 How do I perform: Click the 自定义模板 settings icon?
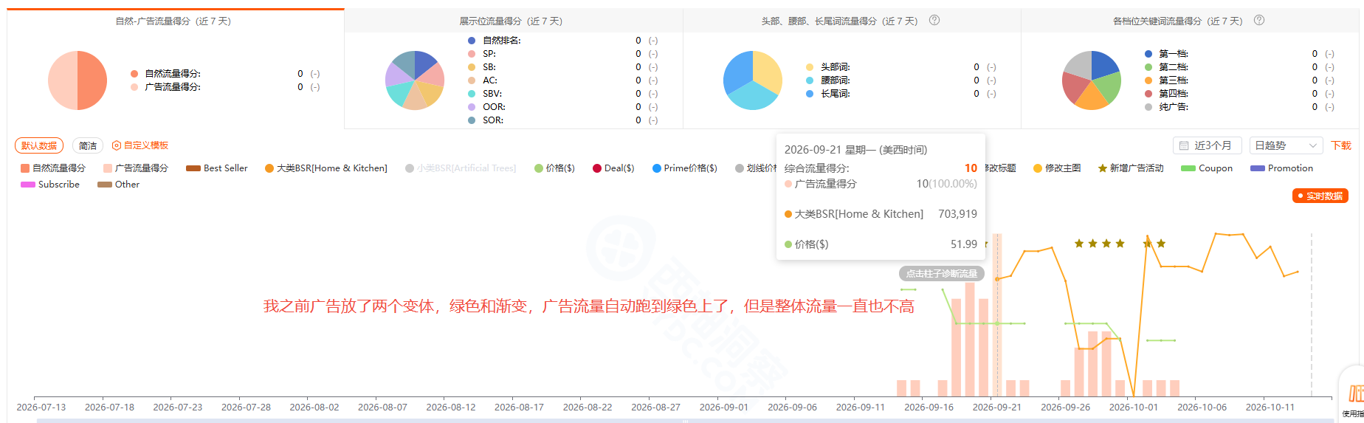(x=116, y=145)
